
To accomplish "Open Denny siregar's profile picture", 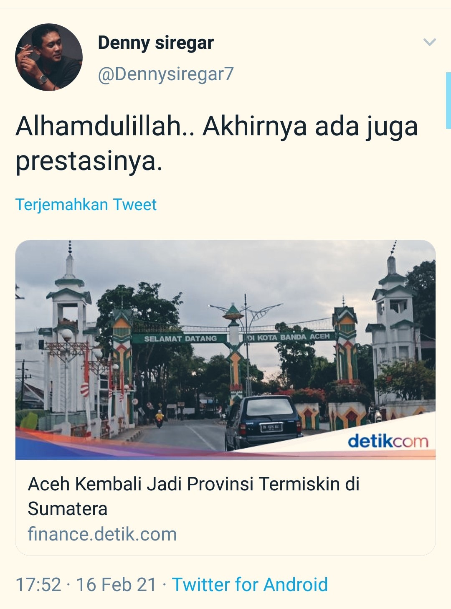I will point(49,57).
